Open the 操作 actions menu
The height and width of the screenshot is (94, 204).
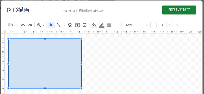coord(11,25)
